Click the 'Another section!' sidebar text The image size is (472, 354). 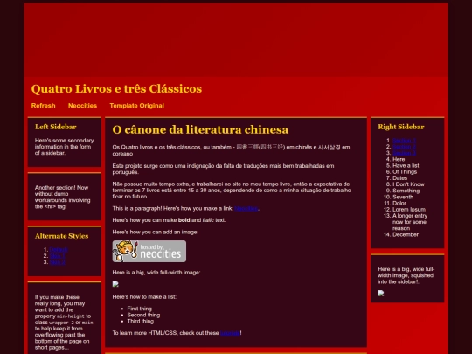62,198
